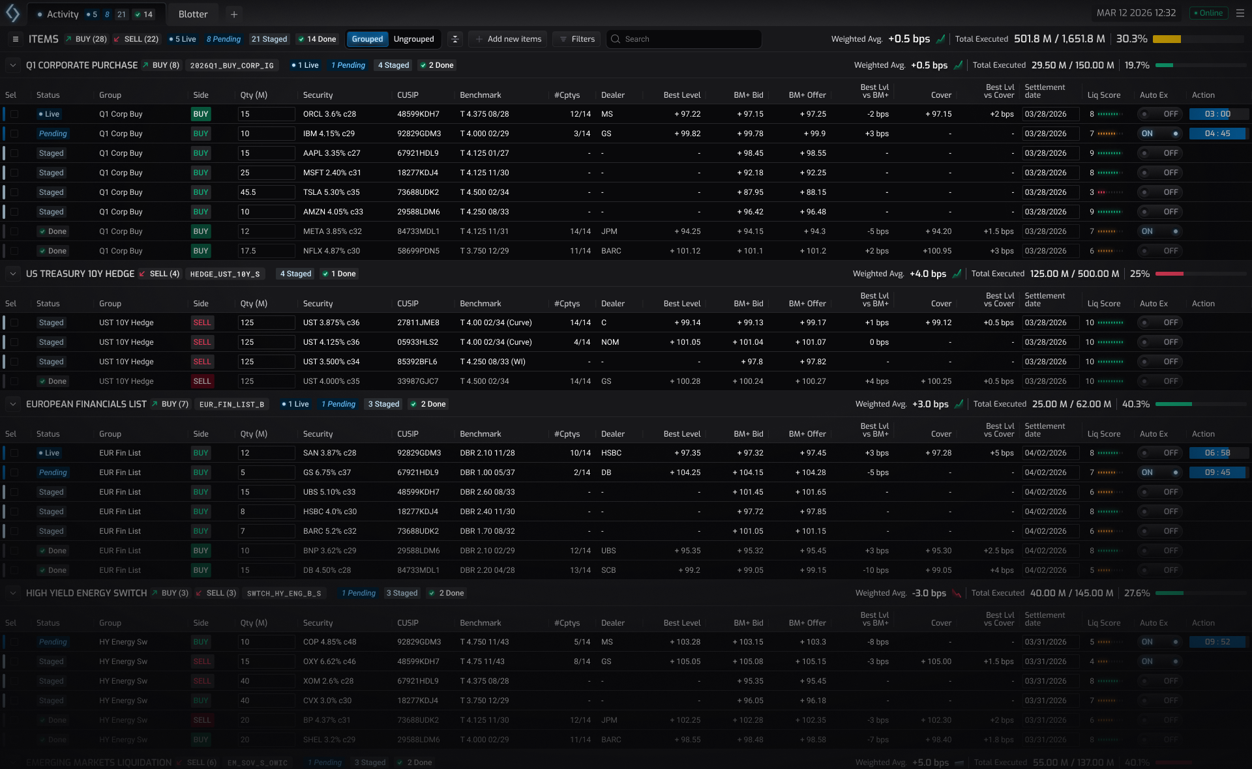Open the items hamburger menu

15,39
